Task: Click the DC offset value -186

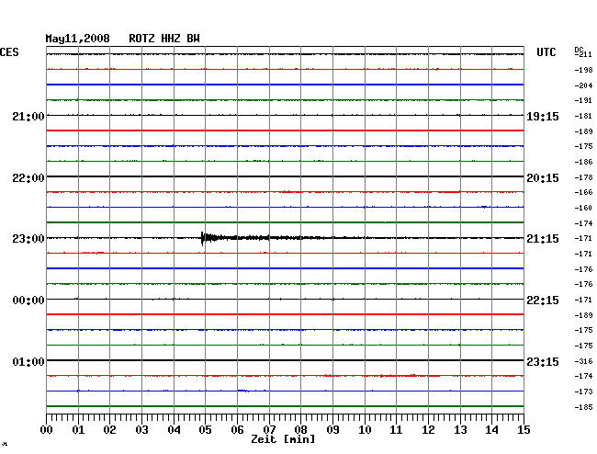Action: [x=583, y=162]
